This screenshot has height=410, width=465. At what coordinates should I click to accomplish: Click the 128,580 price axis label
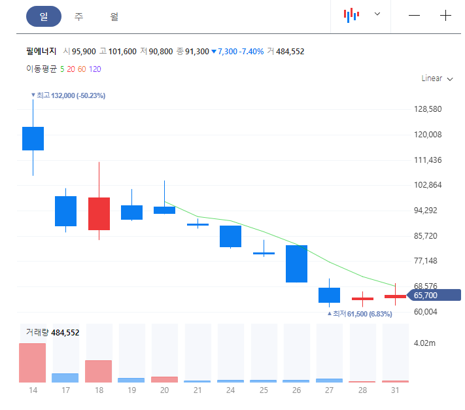[428, 109]
